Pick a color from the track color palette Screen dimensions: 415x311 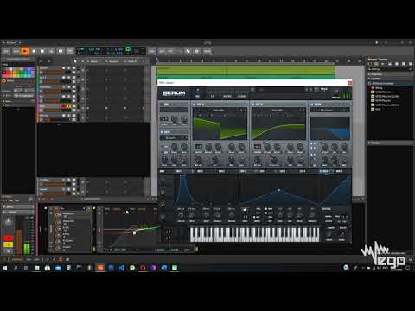click(x=18, y=73)
